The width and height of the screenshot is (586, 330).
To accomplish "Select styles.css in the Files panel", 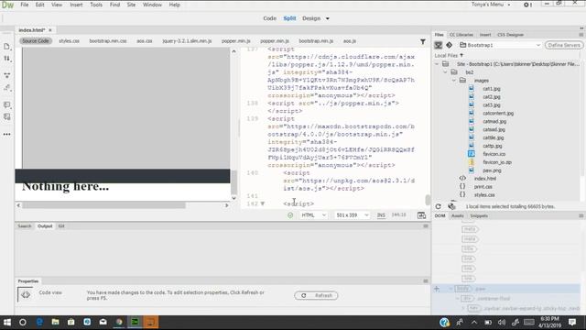I will coord(484,195).
